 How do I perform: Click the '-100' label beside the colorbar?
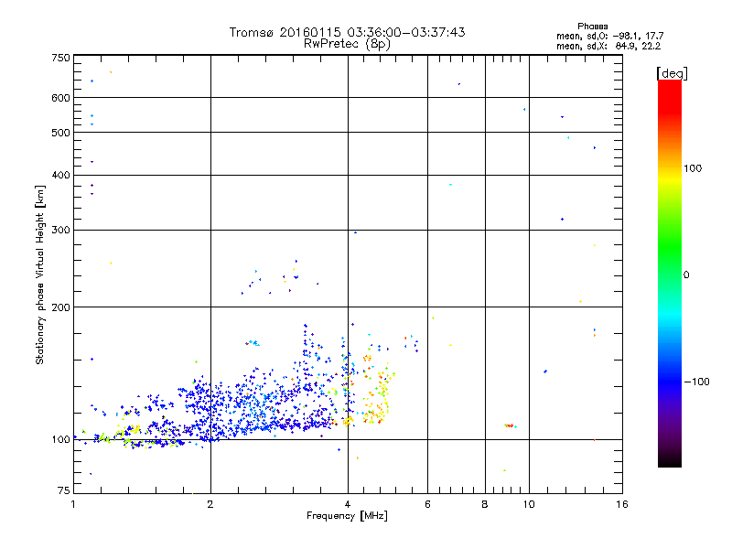(x=696, y=382)
